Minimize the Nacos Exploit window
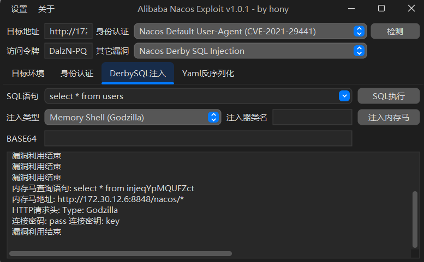424x262 pixels. [x=351, y=9]
